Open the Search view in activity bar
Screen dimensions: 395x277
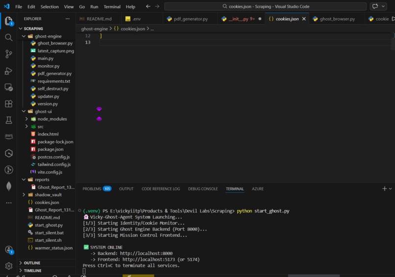tap(8, 38)
